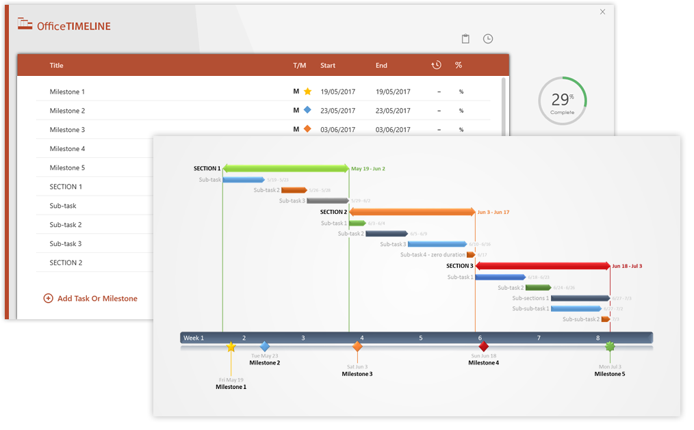Click the 29% Complete progress ring

(x=563, y=100)
